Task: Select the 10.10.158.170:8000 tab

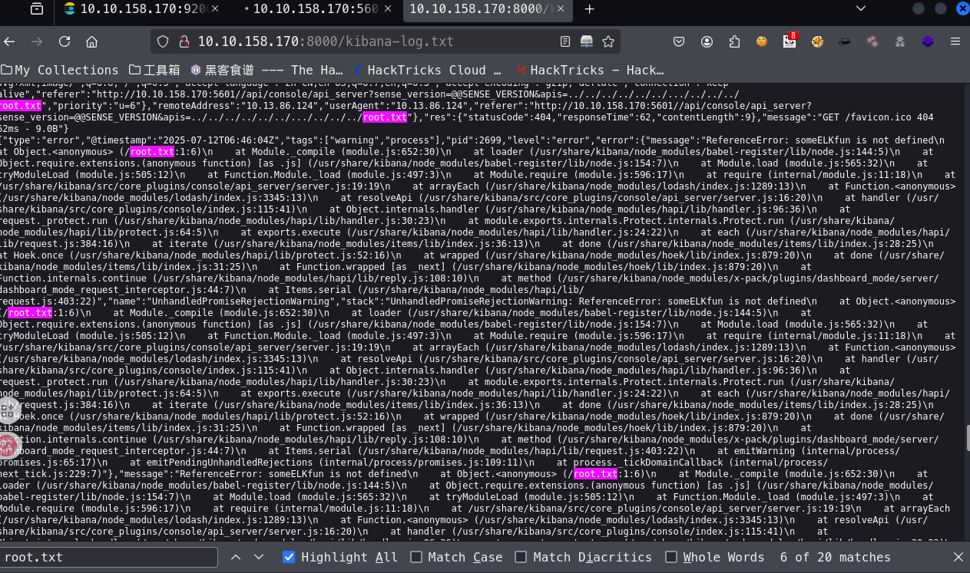Action: [489, 9]
